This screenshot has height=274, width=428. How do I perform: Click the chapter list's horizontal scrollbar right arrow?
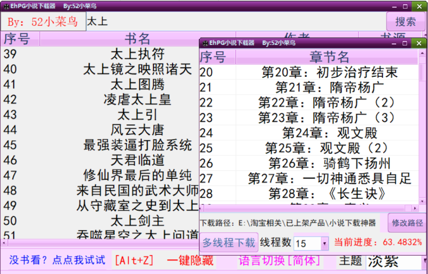415,208
